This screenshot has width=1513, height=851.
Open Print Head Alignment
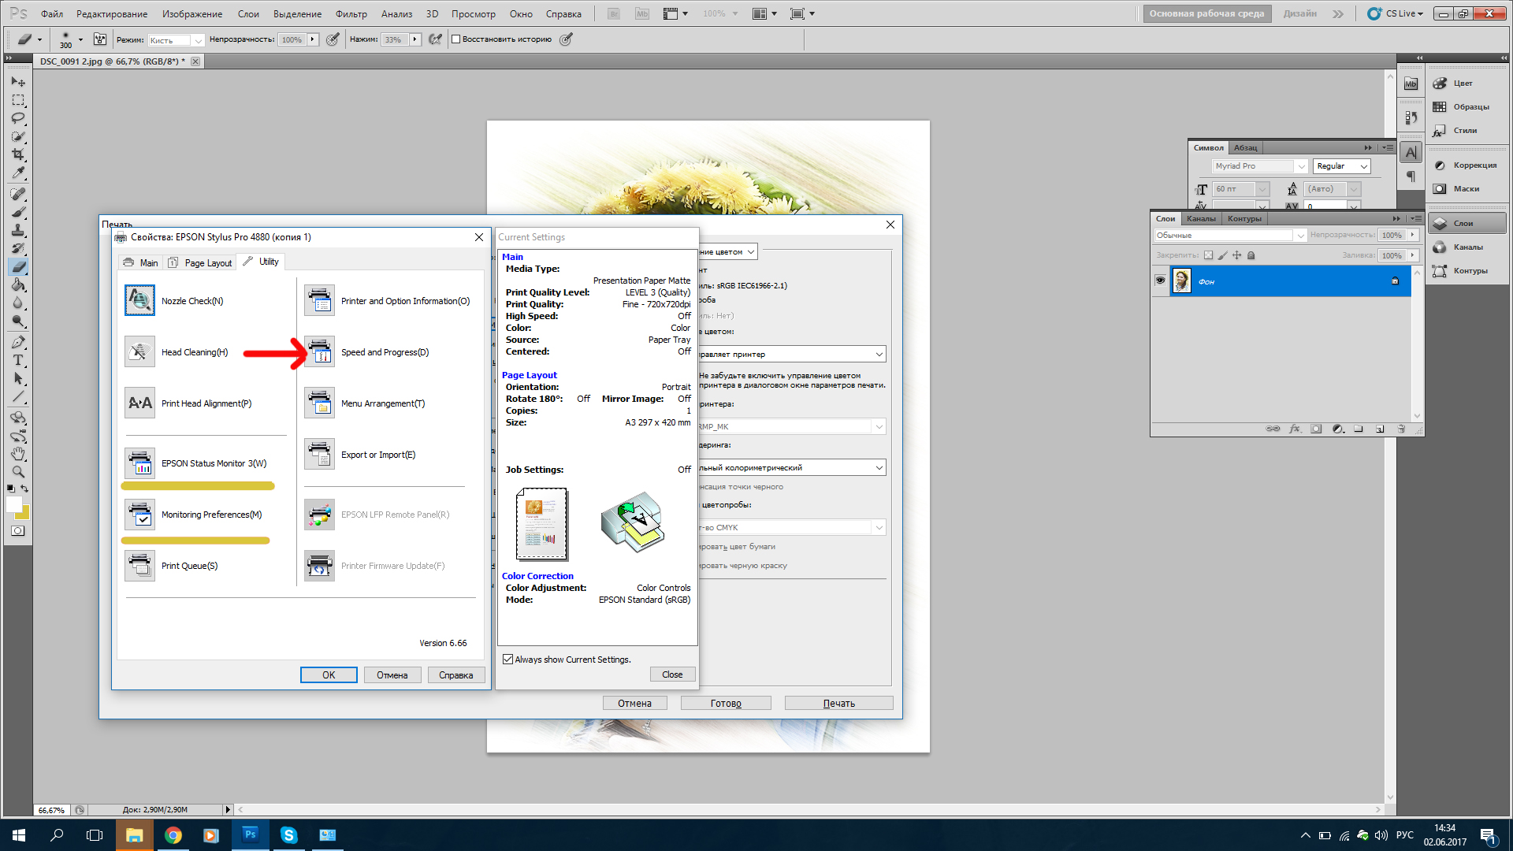(139, 403)
